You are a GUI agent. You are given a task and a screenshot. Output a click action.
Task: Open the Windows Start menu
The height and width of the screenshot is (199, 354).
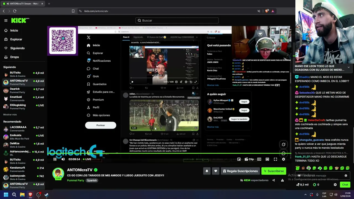[6, 195]
